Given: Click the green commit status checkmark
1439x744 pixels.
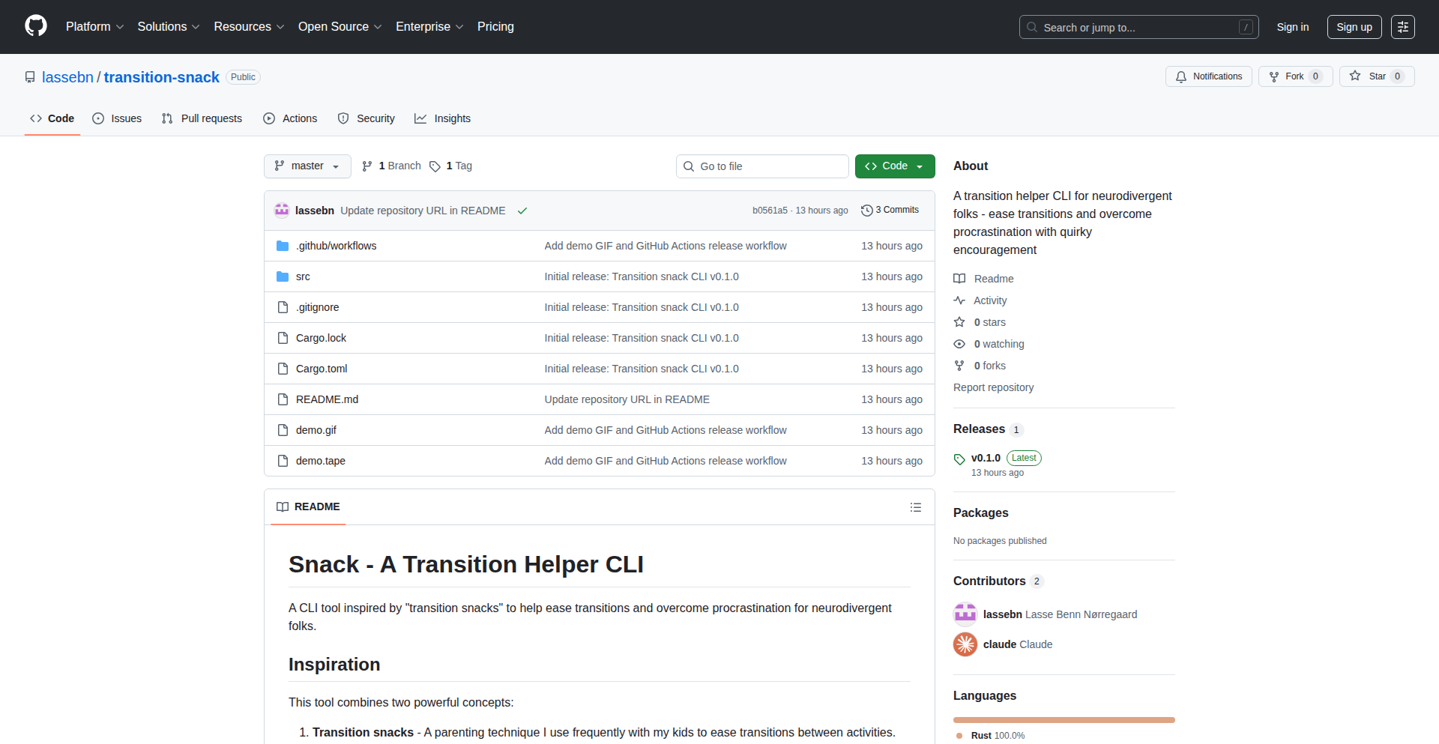Looking at the screenshot, I should point(522,211).
